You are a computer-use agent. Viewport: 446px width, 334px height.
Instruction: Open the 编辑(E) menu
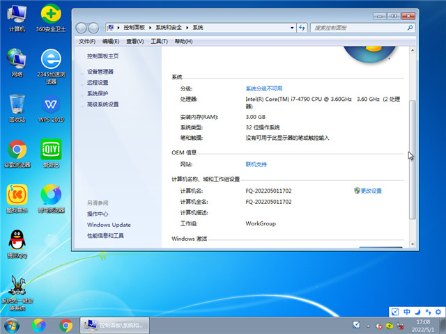click(111, 42)
